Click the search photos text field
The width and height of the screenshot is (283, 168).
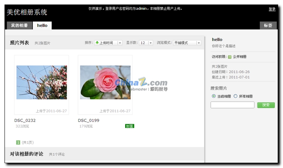tap(233, 105)
